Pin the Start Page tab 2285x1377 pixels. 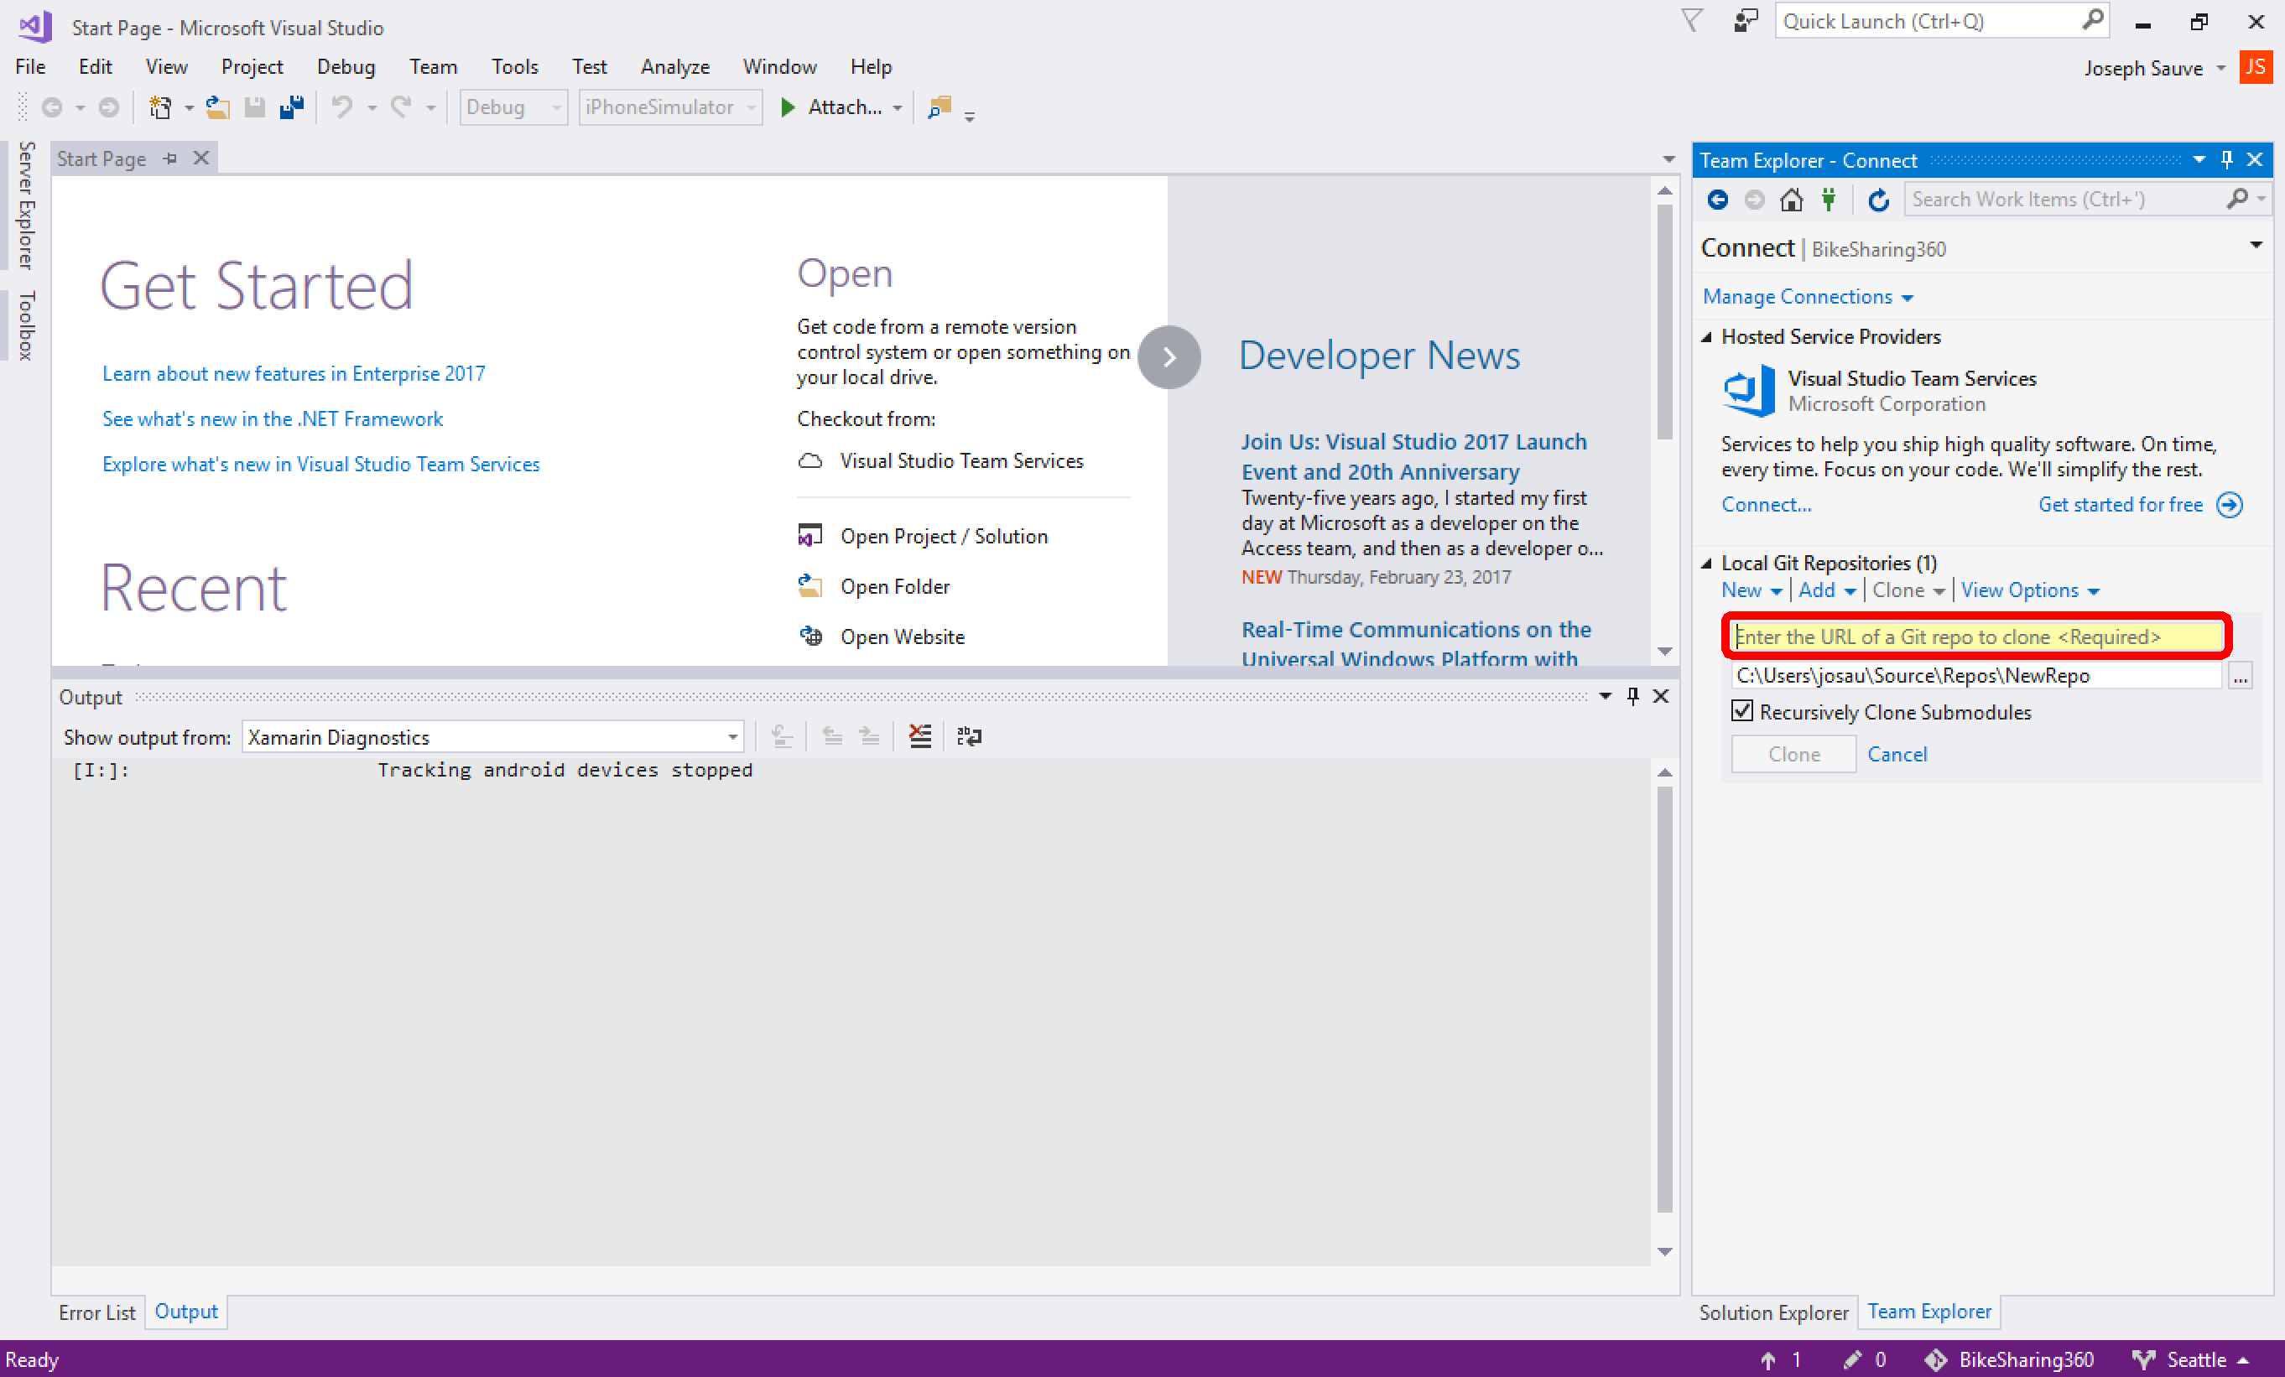[169, 158]
